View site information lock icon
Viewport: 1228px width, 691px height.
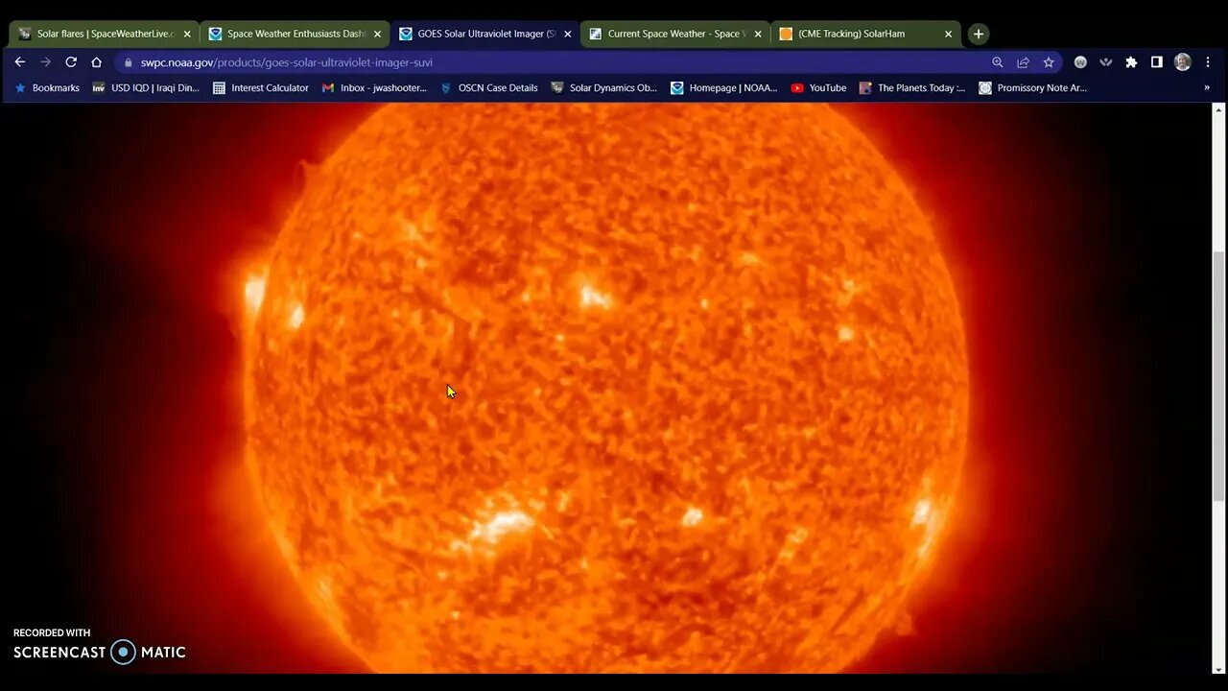[x=128, y=62]
